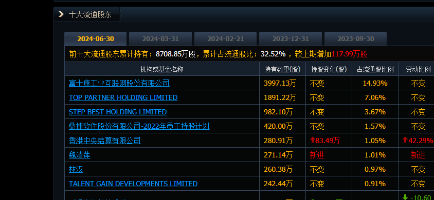The height and width of the screenshot is (200, 434).
Task: Switch to the 2024-06-30 tab
Action: [x=96, y=39]
